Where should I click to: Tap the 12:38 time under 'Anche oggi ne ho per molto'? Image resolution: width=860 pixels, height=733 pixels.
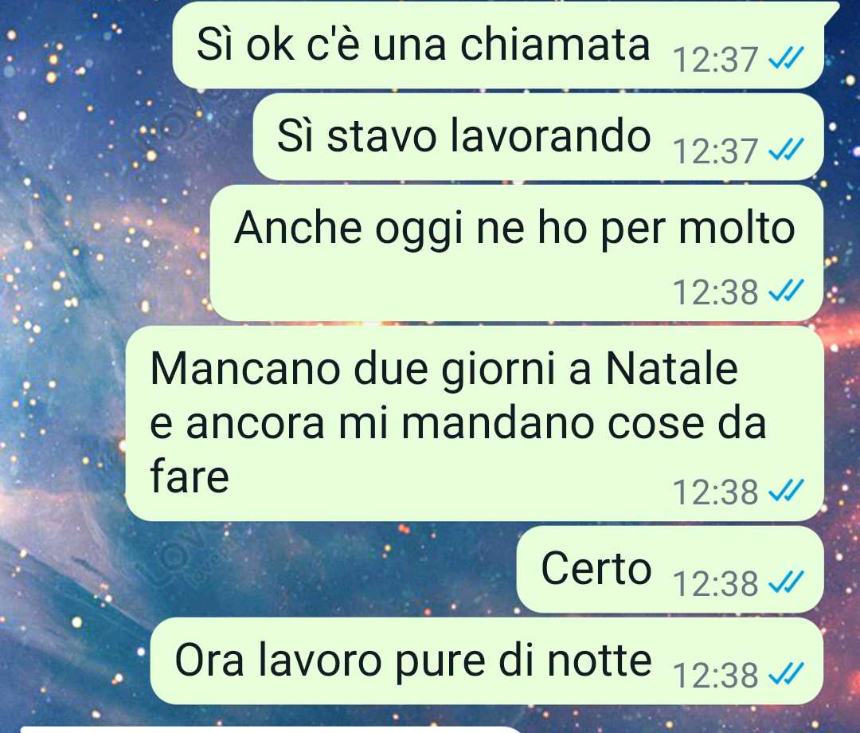click(x=715, y=292)
